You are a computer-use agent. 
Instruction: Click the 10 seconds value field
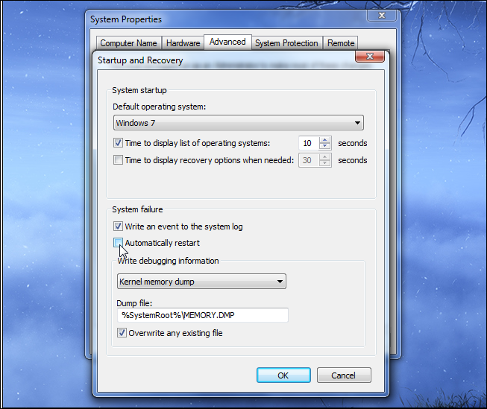pyautogui.click(x=309, y=143)
